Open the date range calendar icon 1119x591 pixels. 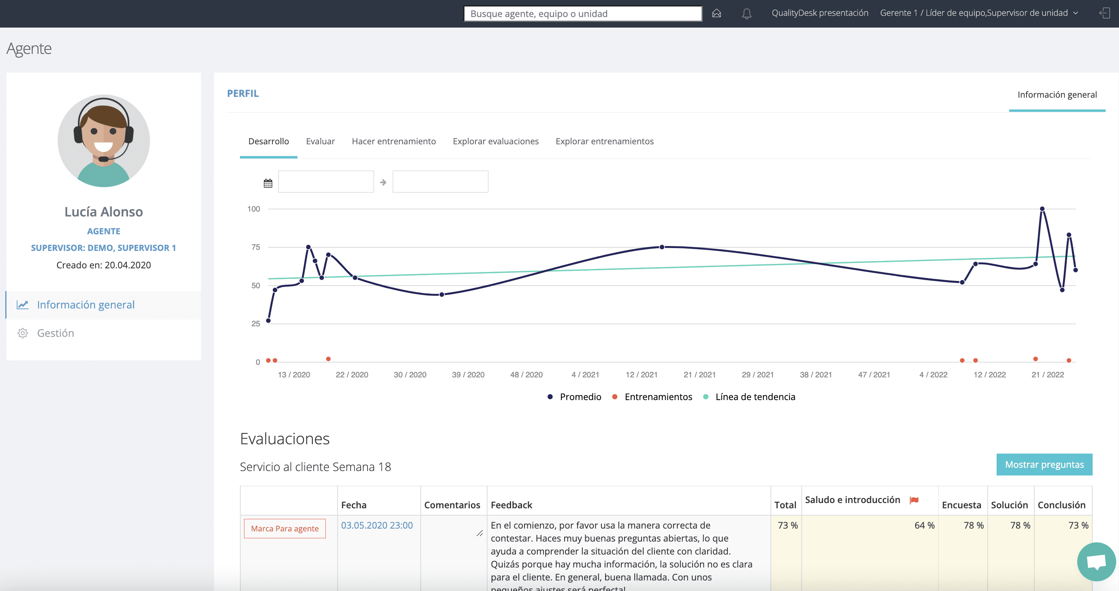click(x=268, y=183)
